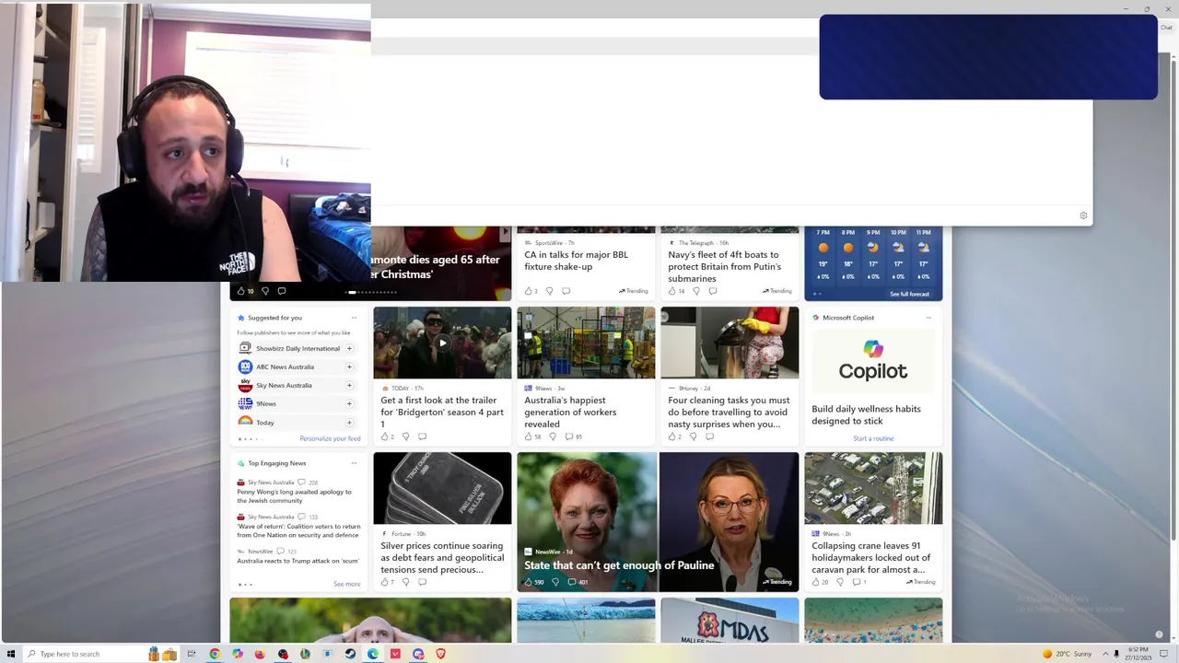Select the 7 PM weather forecast column

pos(823,254)
